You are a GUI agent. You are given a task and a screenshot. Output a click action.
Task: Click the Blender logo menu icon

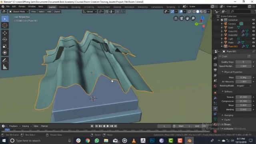click(3, 6)
